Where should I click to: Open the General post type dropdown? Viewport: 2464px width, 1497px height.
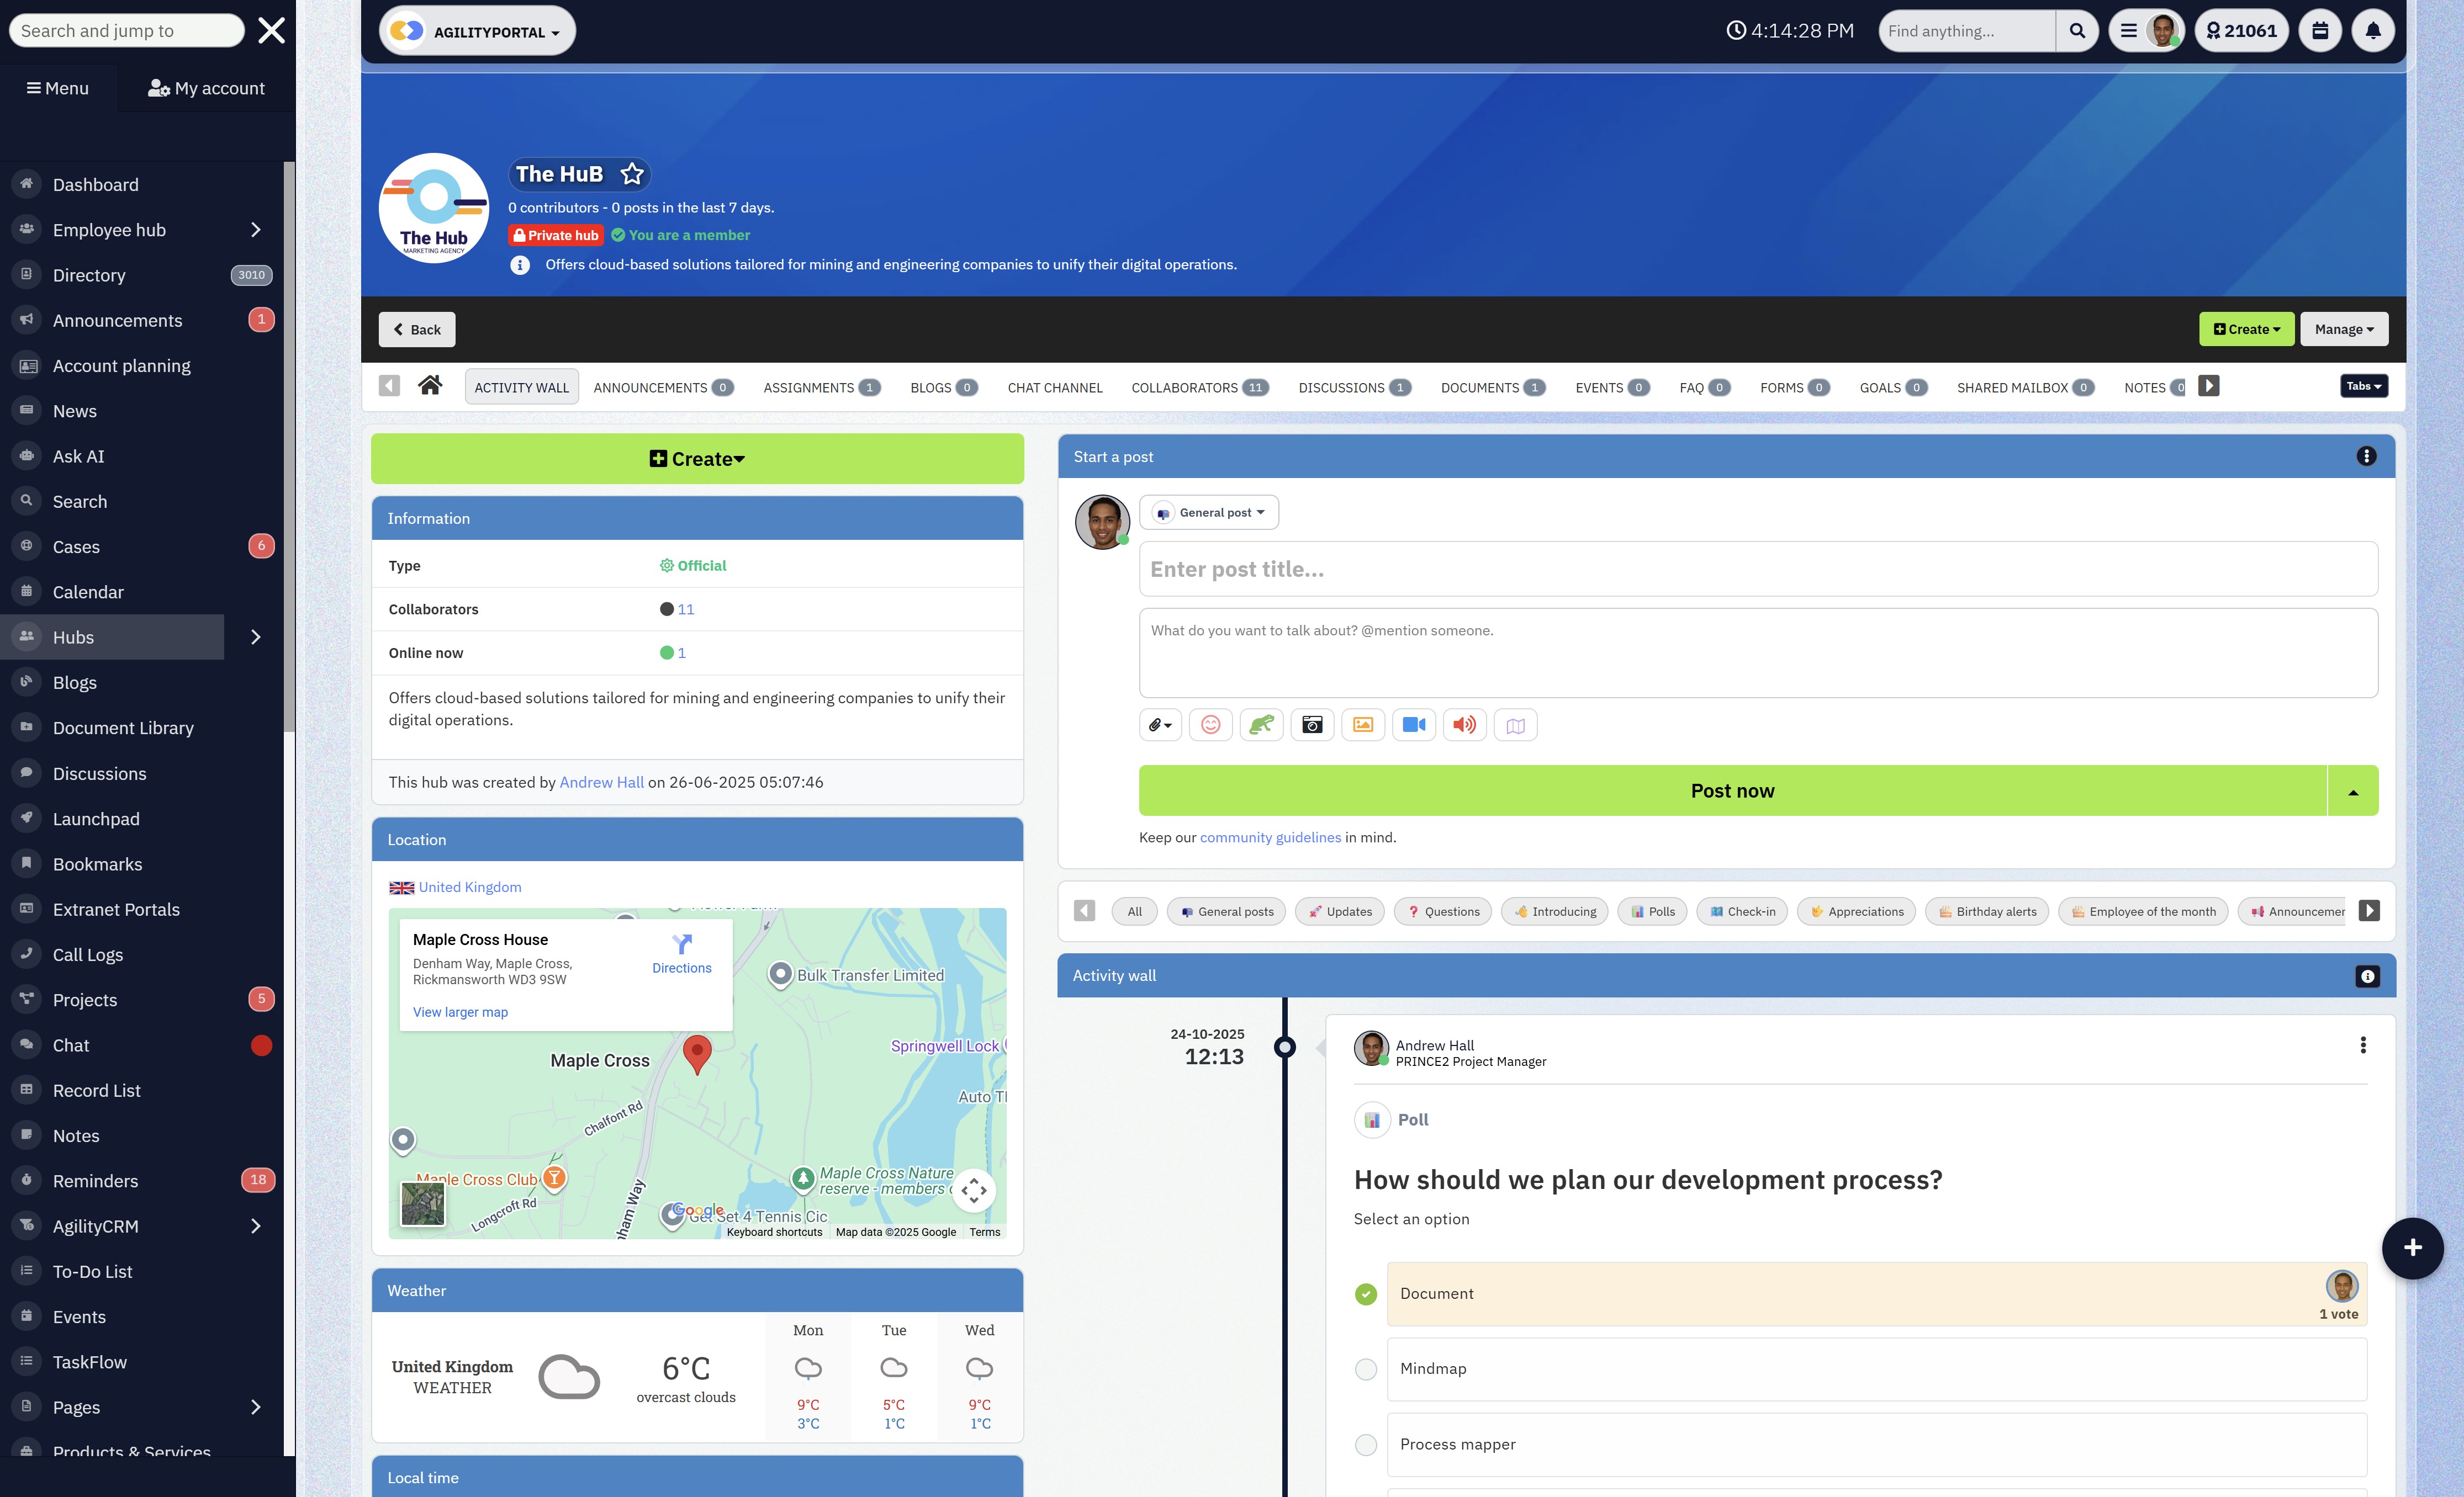coord(1209,513)
